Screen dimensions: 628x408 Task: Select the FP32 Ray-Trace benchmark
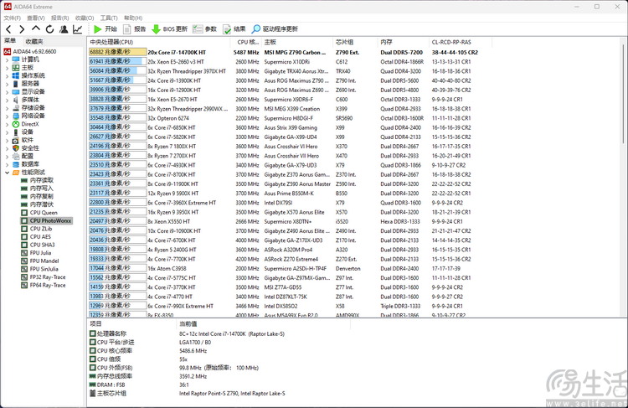(44, 277)
